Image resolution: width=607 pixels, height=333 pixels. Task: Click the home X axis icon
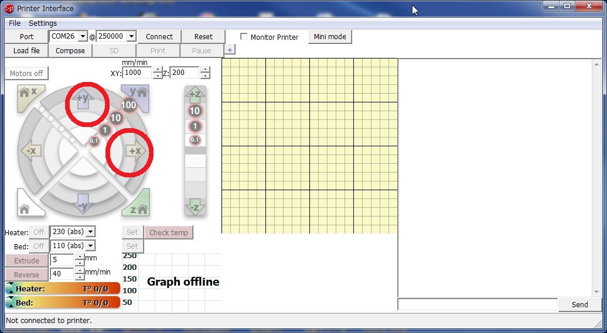click(28, 94)
